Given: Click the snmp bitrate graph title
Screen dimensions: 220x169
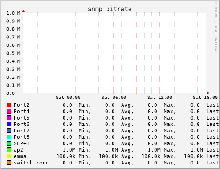Looking at the screenshot, I should [110, 9].
